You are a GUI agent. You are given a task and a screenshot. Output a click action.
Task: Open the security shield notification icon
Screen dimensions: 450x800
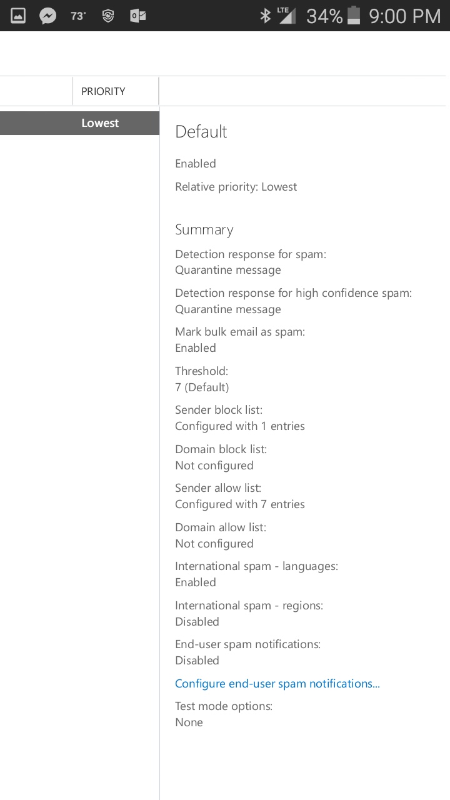point(107,16)
